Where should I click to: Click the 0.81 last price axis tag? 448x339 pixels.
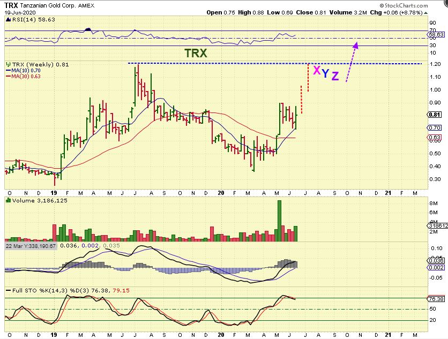point(434,115)
